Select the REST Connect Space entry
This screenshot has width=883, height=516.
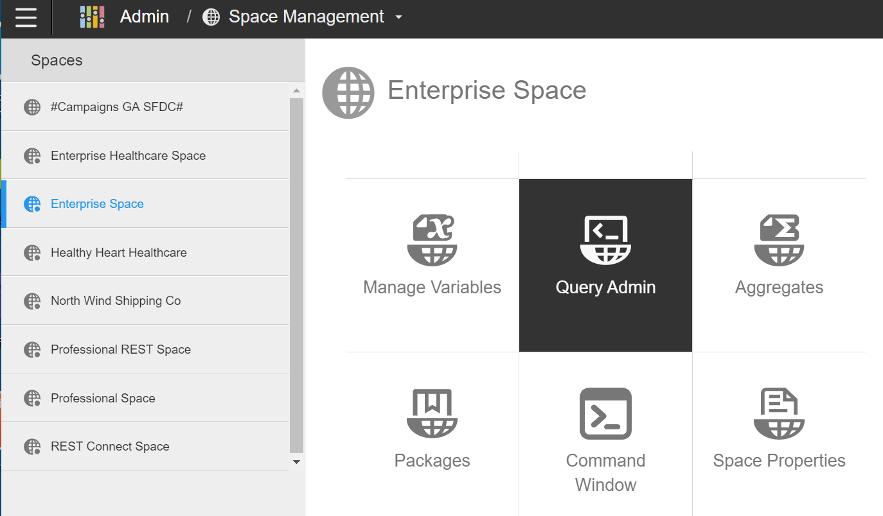[145, 446]
